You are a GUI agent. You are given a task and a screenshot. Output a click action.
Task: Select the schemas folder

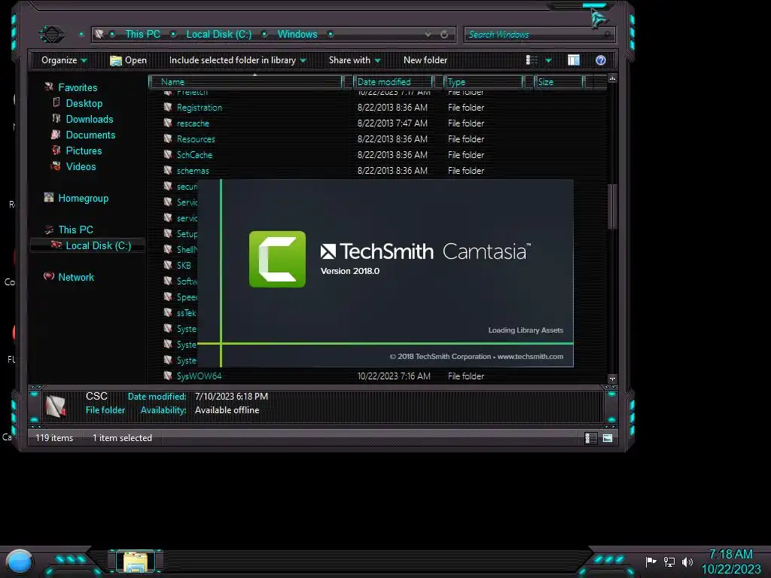193,171
